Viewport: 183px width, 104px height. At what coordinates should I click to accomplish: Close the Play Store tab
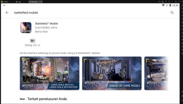point(41,2)
